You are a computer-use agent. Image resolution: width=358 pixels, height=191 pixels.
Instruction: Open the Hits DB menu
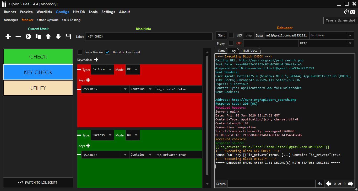coord(79,12)
